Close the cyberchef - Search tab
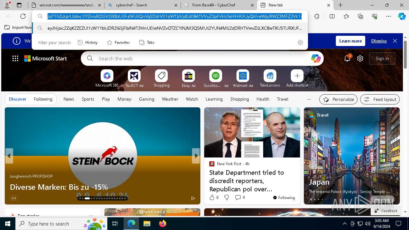This screenshot has height=230, width=409. tap(176, 5)
